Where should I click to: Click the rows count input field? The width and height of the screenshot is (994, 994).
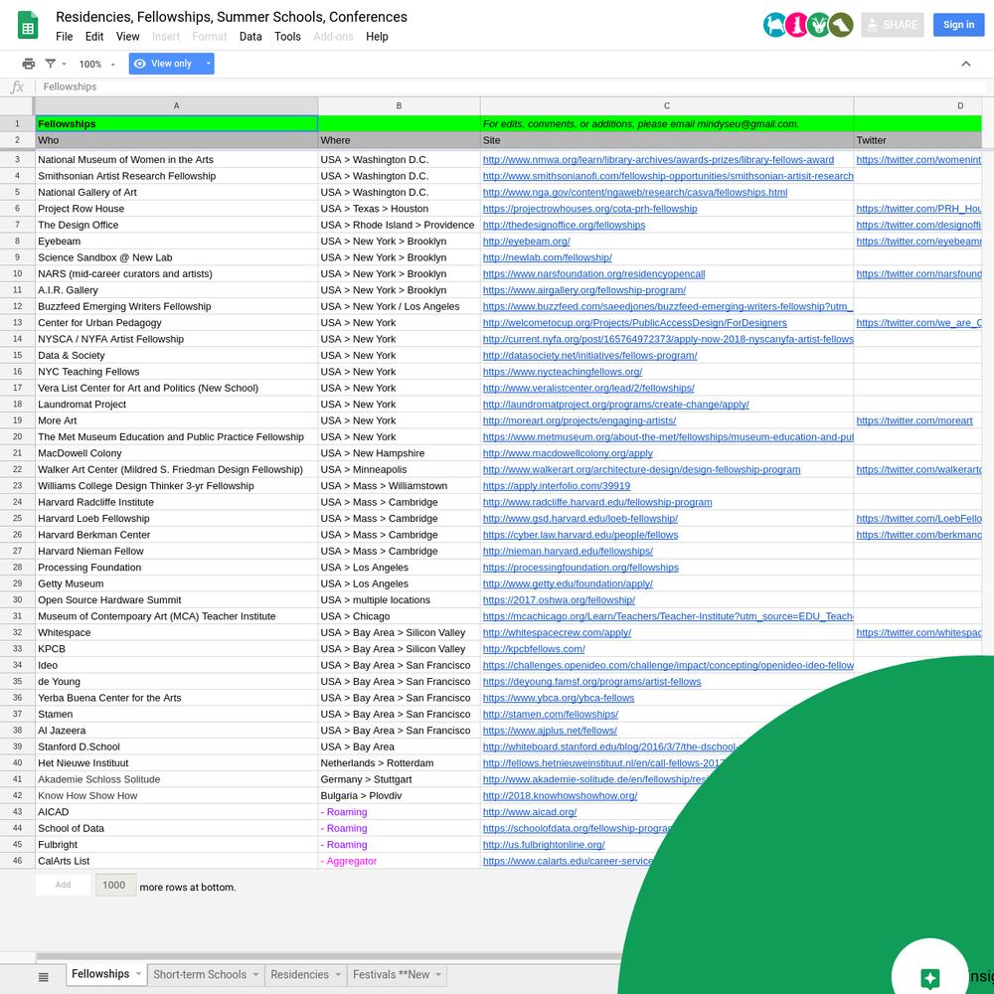(114, 885)
